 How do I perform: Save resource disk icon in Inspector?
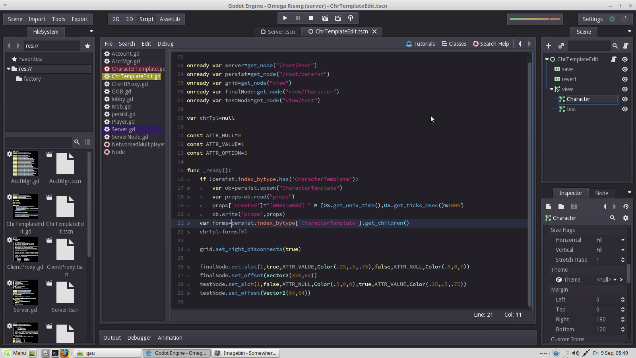[574, 206]
